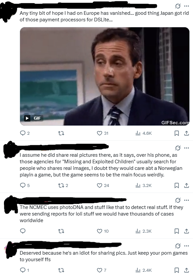Viewport: 193px width, 276px height.
Task: Open the Steve Carell GIF image
Action: point(105,76)
